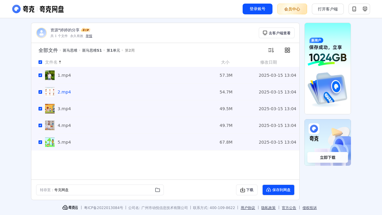Image resolution: width=382 pixels, height=215 pixels.
Task: Click the SVIP badge next to sharer name
Action: pos(86,30)
